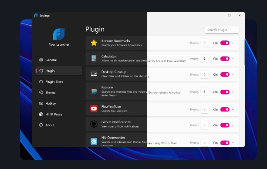
Task: Turn off the HA-Commander plugin switch
Action: (225, 143)
